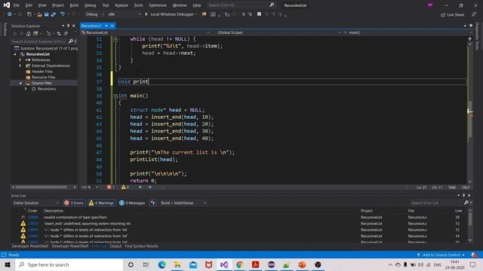The width and height of the screenshot is (483, 271).
Task: Navigate to previous issue arrow
Action: click(140, 187)
